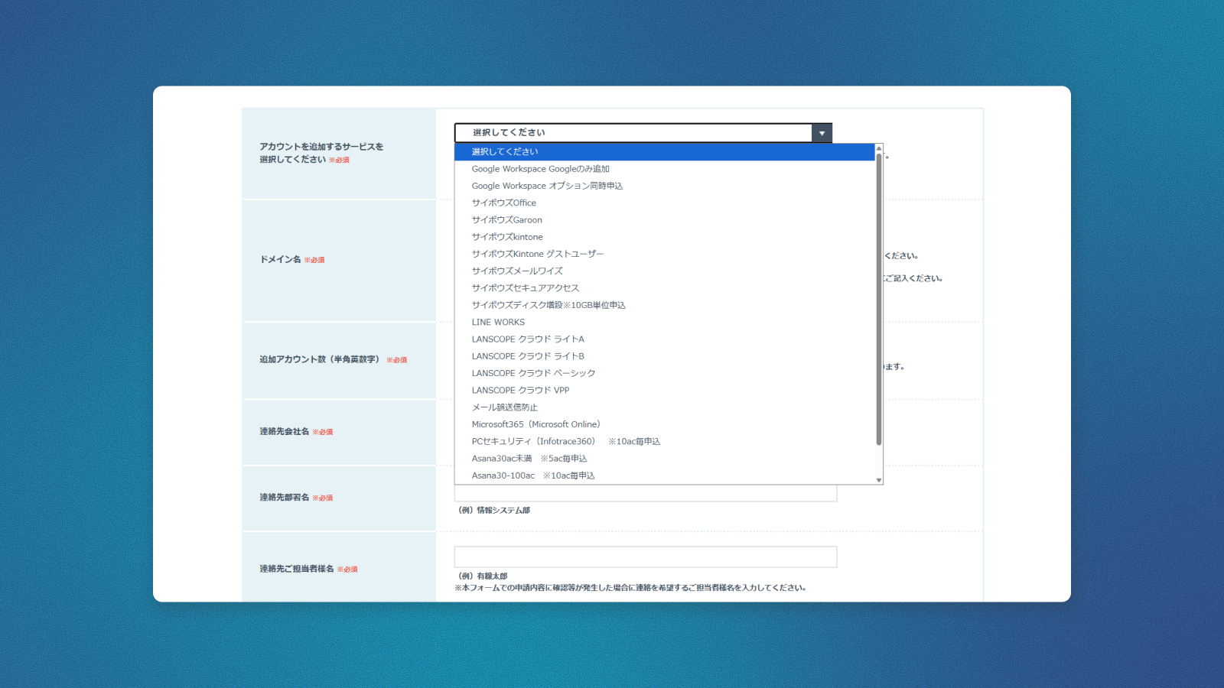Click the 選択してください service select box
Viewport: 1224px width, 688px height.
pyautogui.click(x=643, y=133)
